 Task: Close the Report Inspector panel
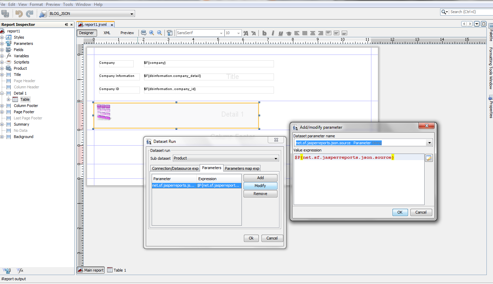[72, 25]
